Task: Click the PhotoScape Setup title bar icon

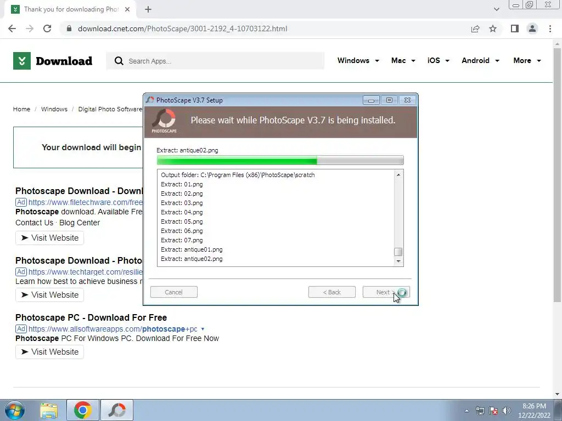Action: [150, 100]
